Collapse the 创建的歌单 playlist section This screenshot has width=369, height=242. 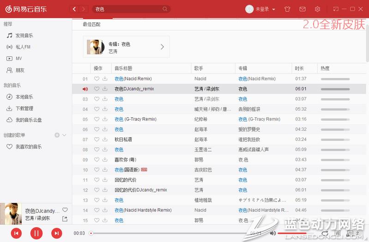pyautogui.click(x=65, y=135)
